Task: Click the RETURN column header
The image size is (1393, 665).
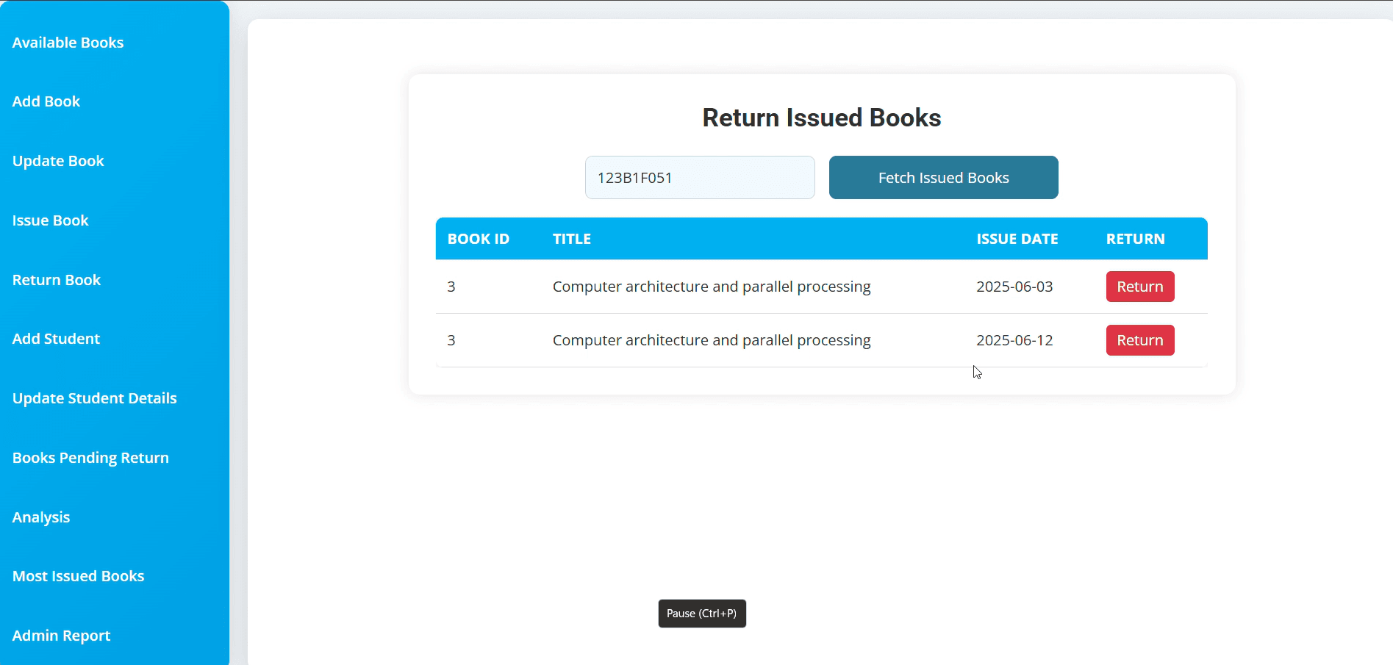Action: click(x=1135, y=239)
